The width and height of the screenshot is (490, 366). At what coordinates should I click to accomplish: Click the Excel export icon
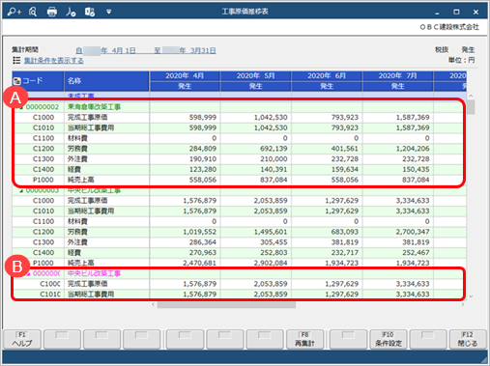coord(90,12)
